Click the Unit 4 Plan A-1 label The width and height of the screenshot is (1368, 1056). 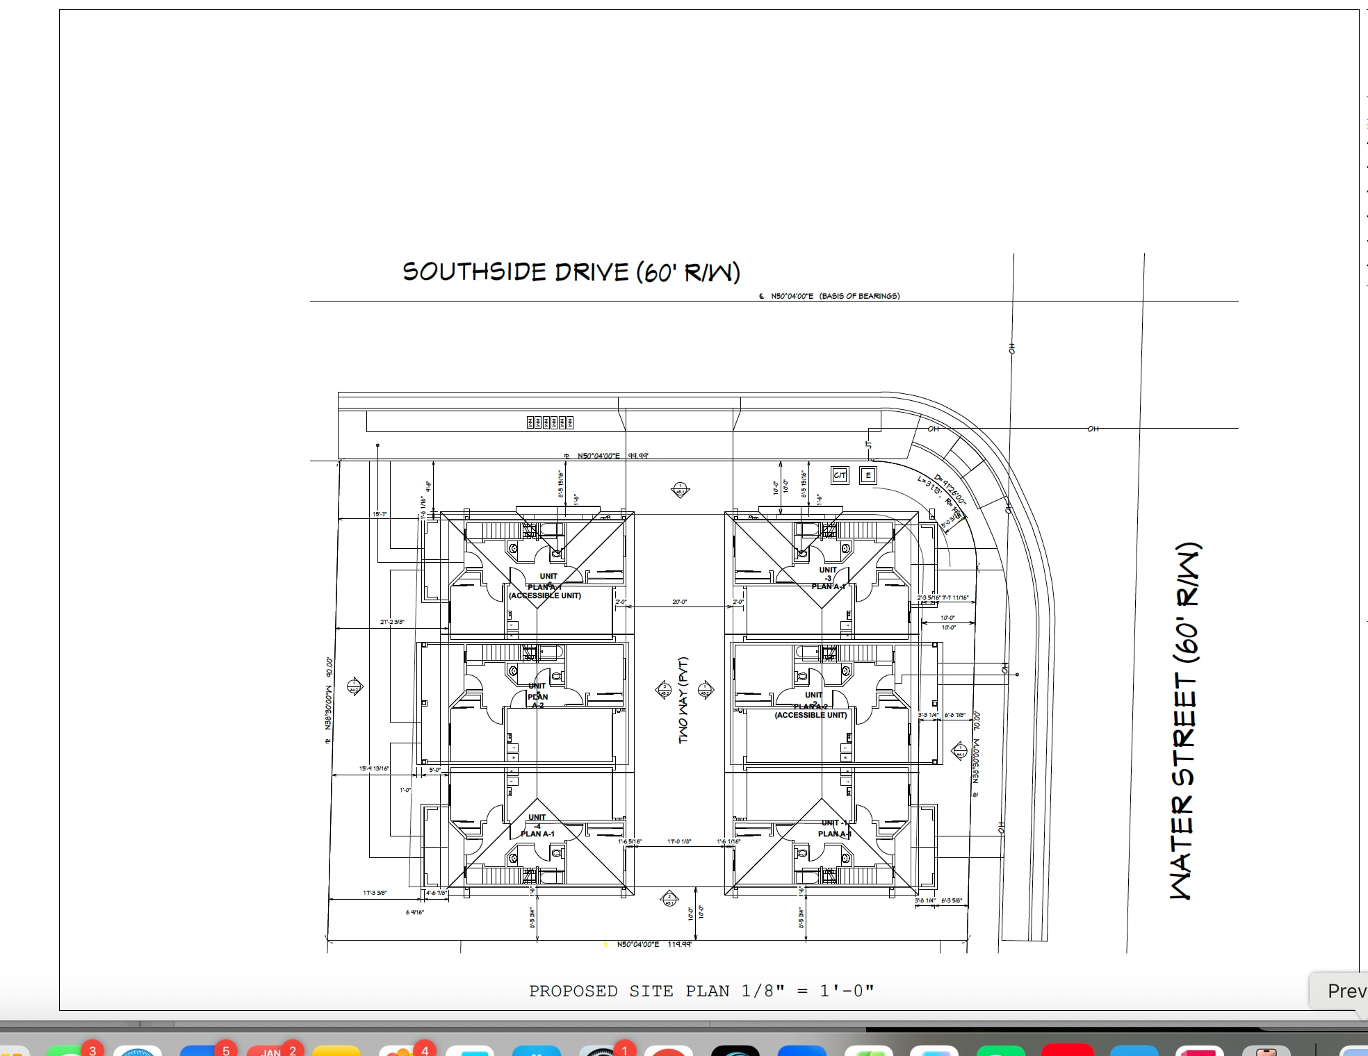click(x=537, y=825)
